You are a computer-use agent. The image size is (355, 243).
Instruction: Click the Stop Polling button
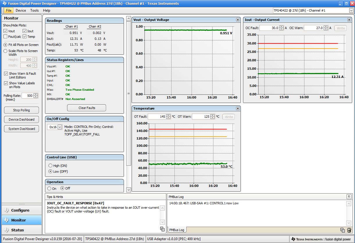22,110
